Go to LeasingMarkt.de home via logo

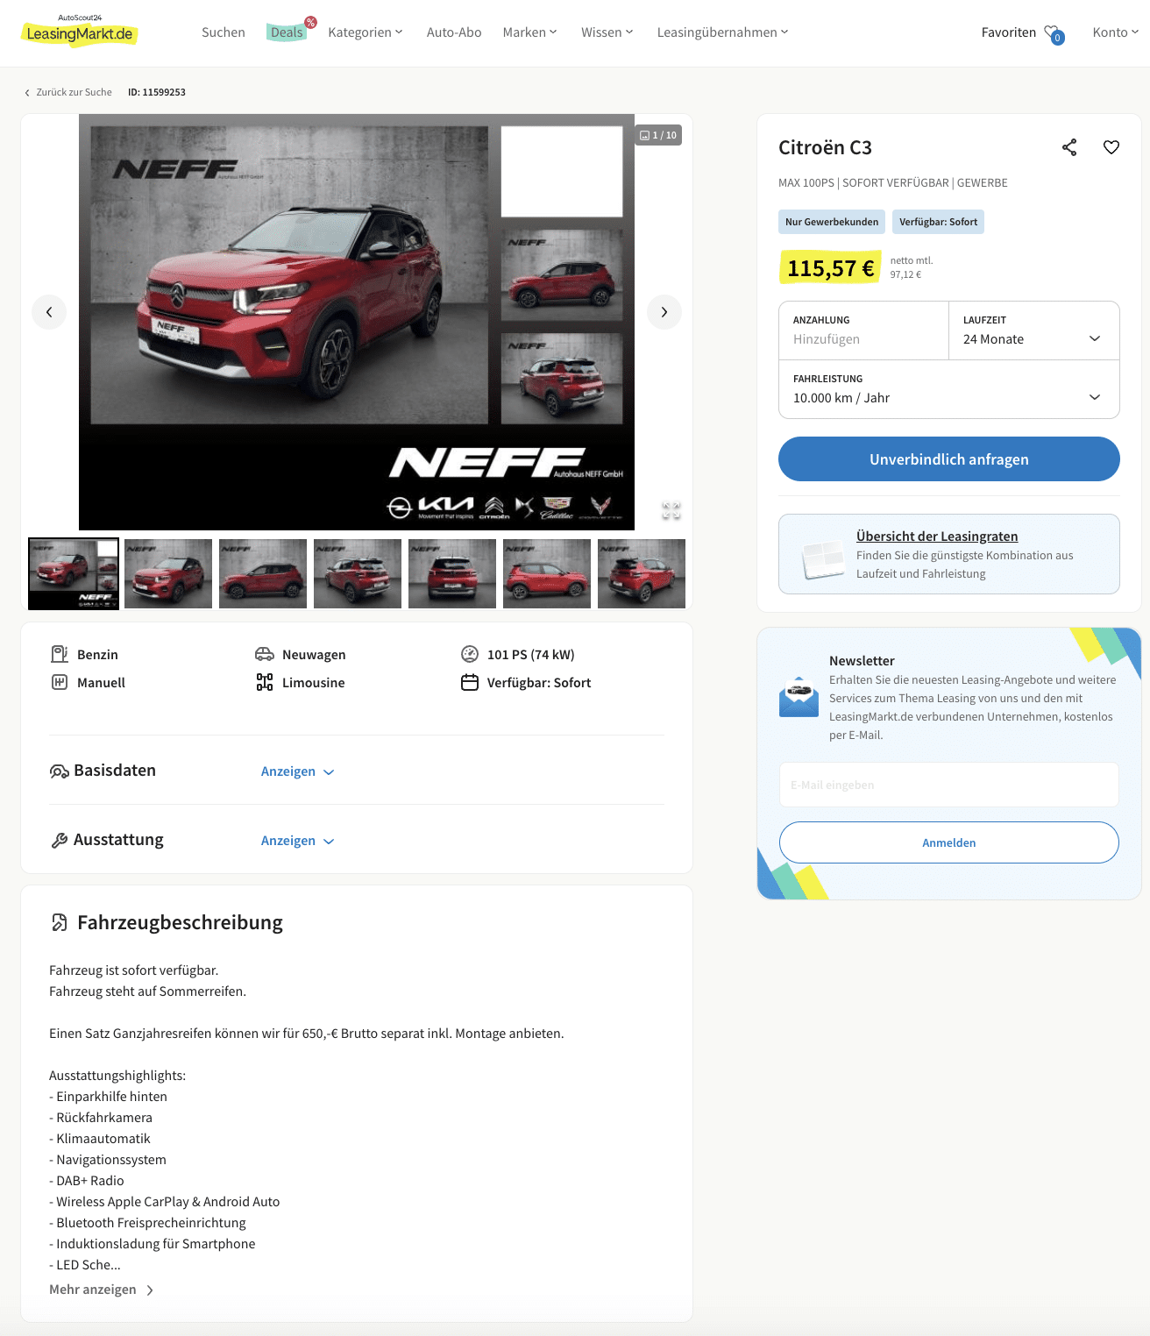pyautogui.click(x=80, y=32)
